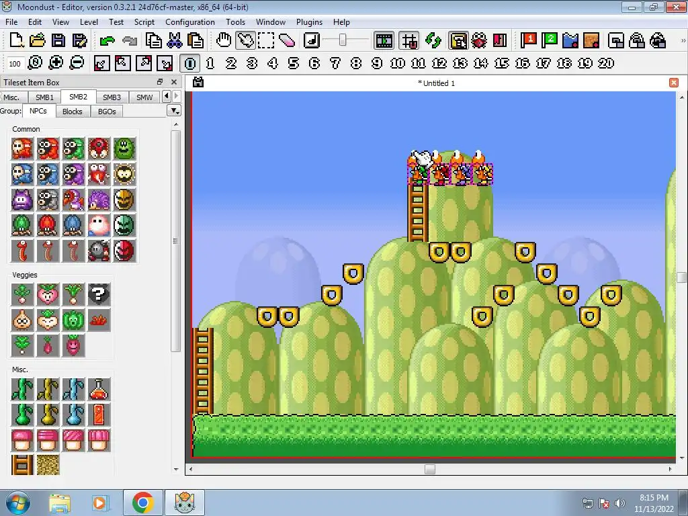This screenshot has width=688, height=516.
Task: Toggle the animation filmstrip button
Action: 384,40
